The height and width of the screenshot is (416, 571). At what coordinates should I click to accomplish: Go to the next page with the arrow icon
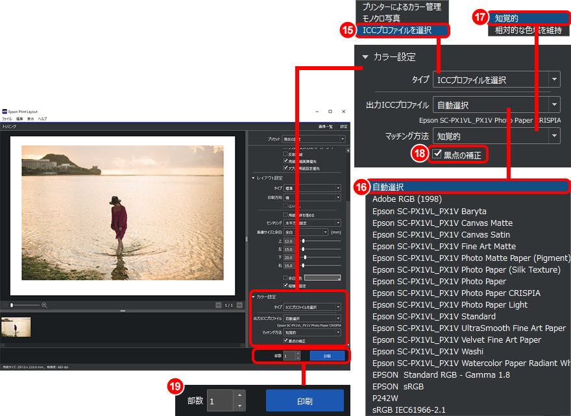[x=239, y=305]
